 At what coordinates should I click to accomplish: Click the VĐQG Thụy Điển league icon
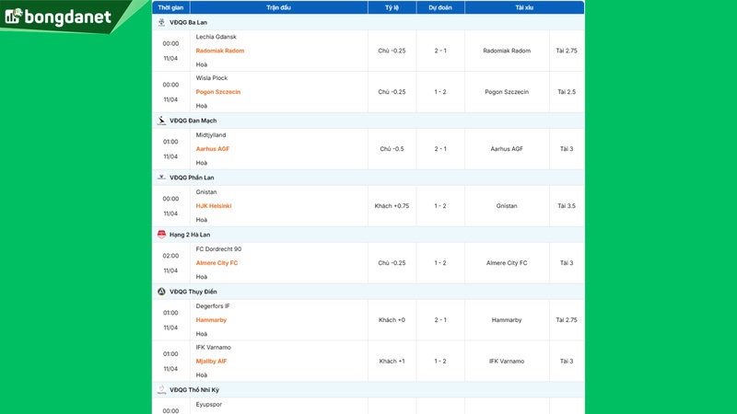(x=162, y=292)
